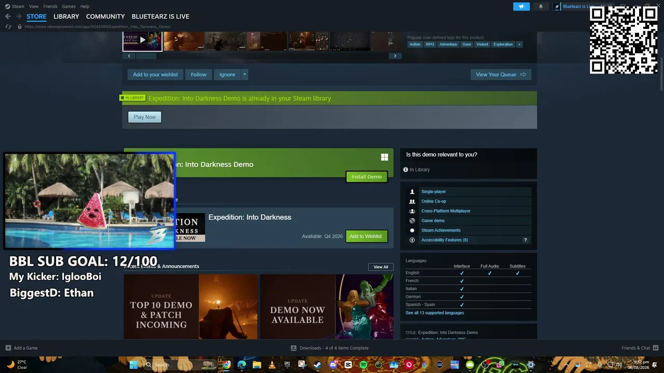
Task: Click the back navigation arrow
Action: pos(8,17)
